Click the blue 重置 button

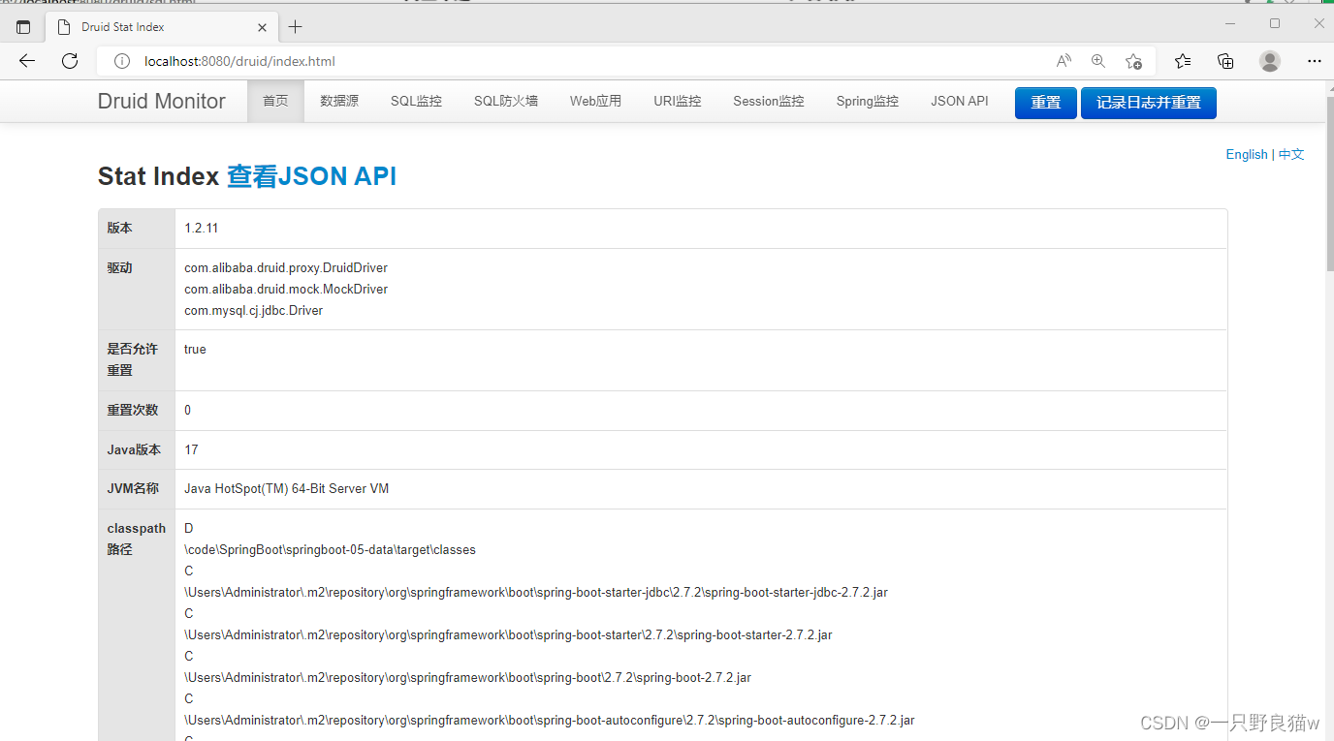1046,103
